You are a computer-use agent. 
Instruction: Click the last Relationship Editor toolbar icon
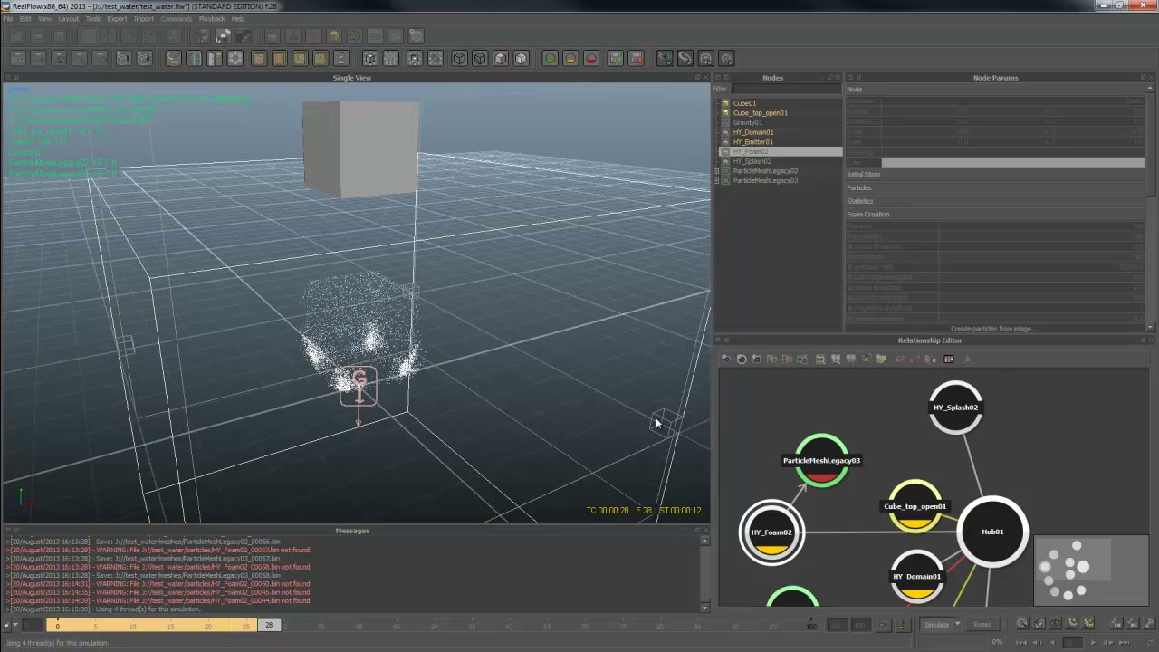(x=967, y=360)
